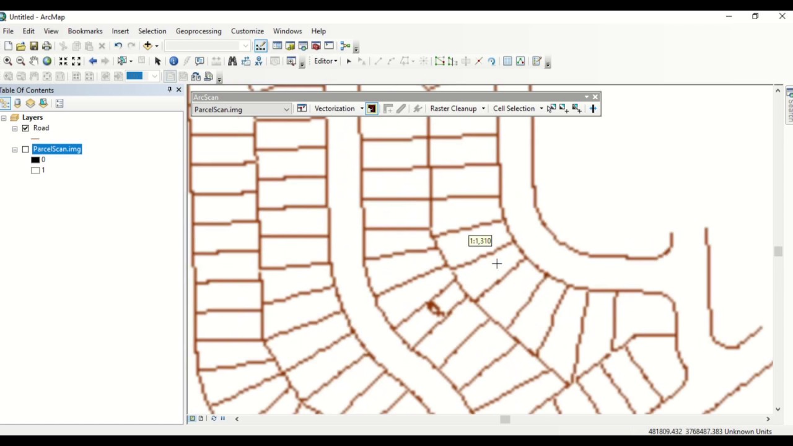Open the Vectorization dropdown menu
The height and width of the screenshot is (446, 793).
338,108
